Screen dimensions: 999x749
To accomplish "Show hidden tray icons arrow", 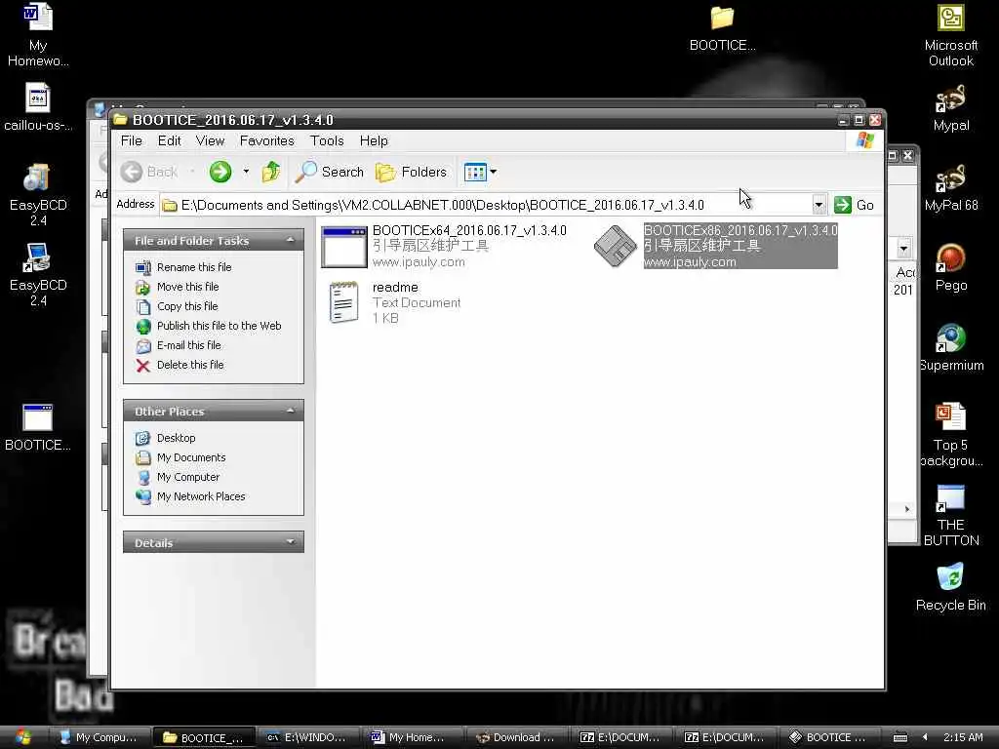I will tap(925, 737).
